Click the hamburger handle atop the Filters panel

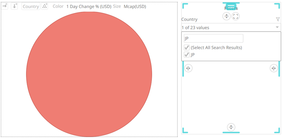coord(231,6)
